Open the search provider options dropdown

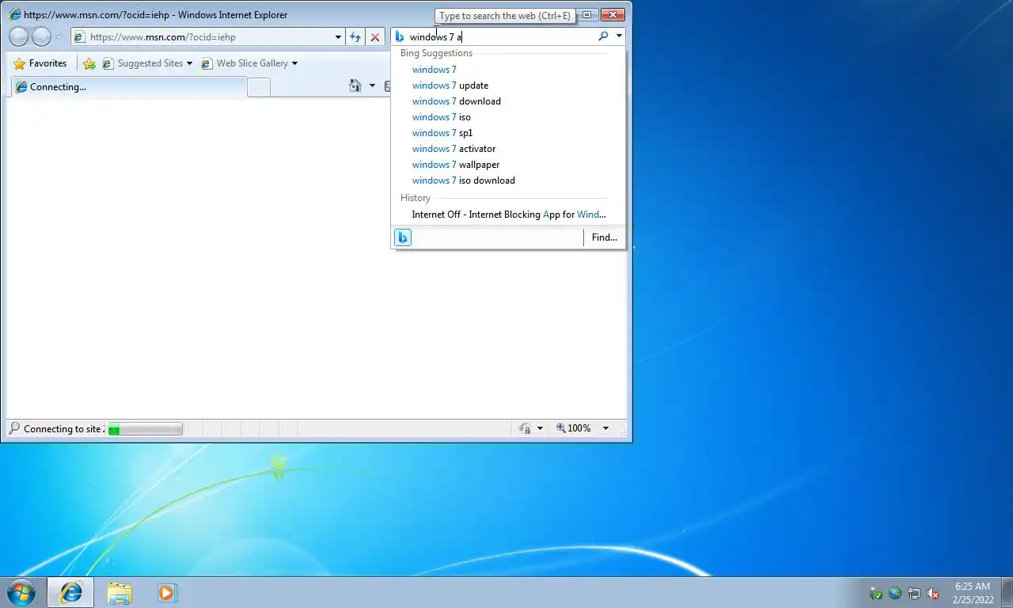[619, 36]
